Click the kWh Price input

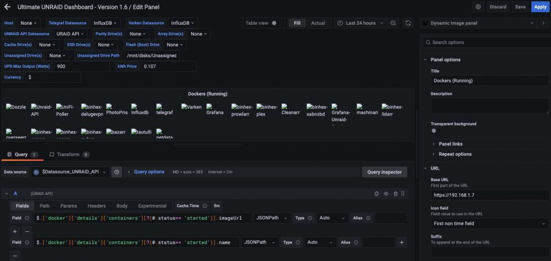[169, 67]
